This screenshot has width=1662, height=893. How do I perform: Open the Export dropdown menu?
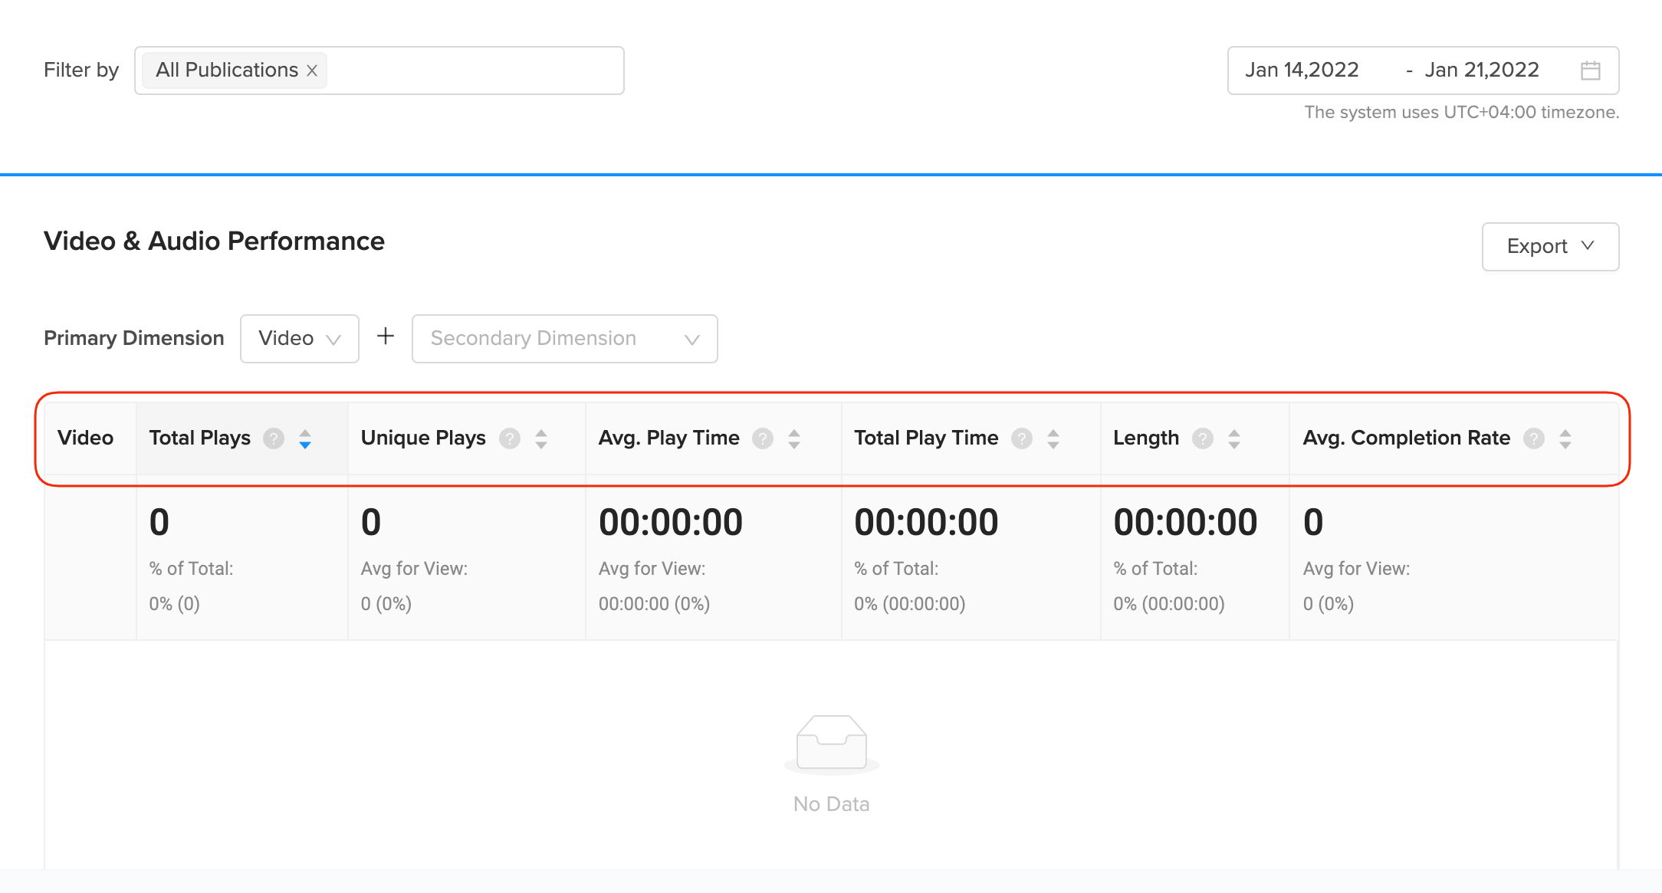coord(1550,247)
